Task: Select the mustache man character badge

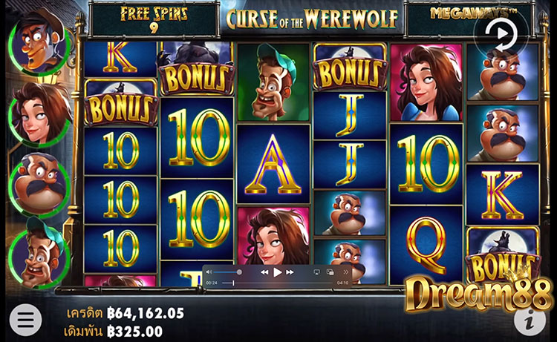Action: 39,185
